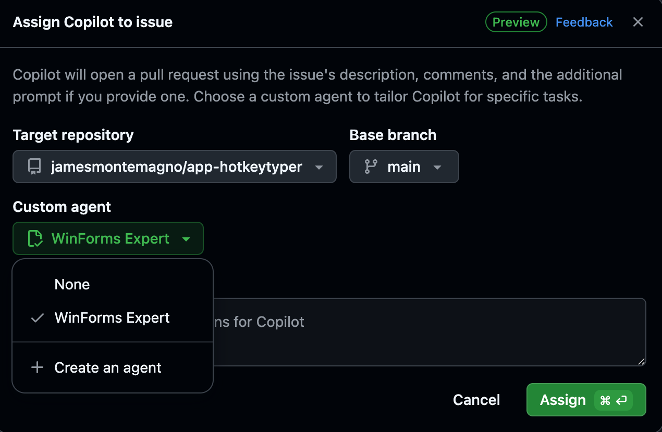Click the command-return shortcut badge on Assign
662x432 pixels.
[x=613, y=400]
